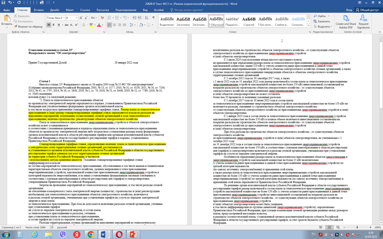Apply yellow text highlight color

point(91,25)
